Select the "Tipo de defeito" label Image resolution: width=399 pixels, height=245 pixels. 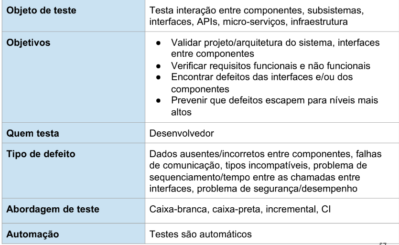point(41,154)
